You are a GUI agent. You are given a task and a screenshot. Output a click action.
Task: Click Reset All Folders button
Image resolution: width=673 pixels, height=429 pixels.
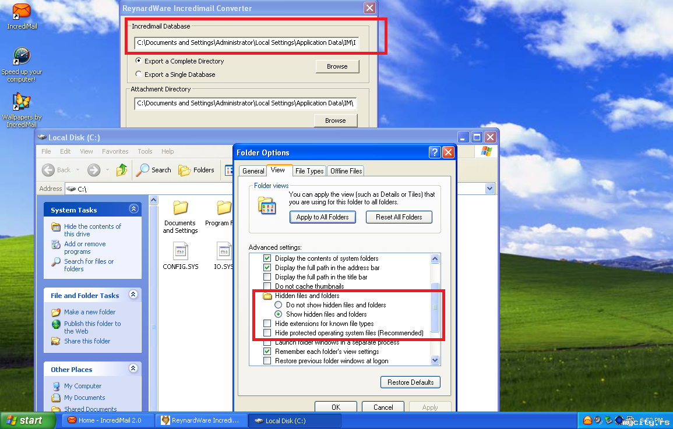399,217
